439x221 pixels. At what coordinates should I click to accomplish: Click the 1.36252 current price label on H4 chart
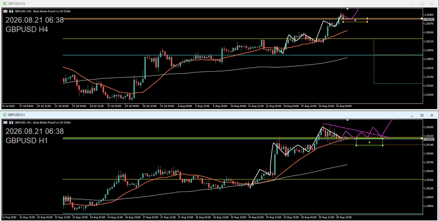coord(429,20)
